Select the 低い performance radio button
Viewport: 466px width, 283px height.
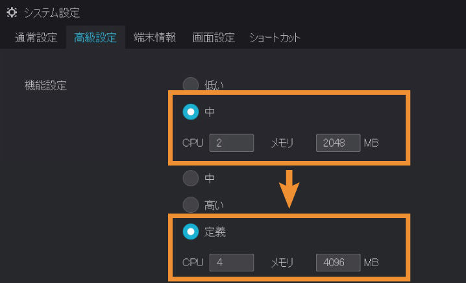[190, 85]
